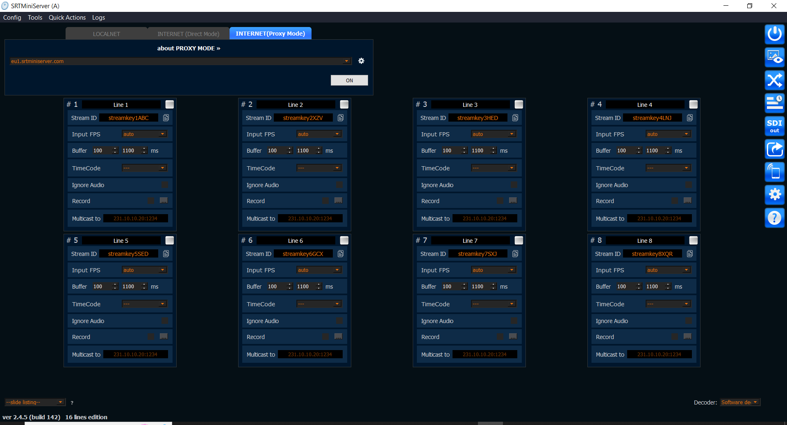Copy Stream ID streamkey3HED with its copy icon

[x=515, y=118]
